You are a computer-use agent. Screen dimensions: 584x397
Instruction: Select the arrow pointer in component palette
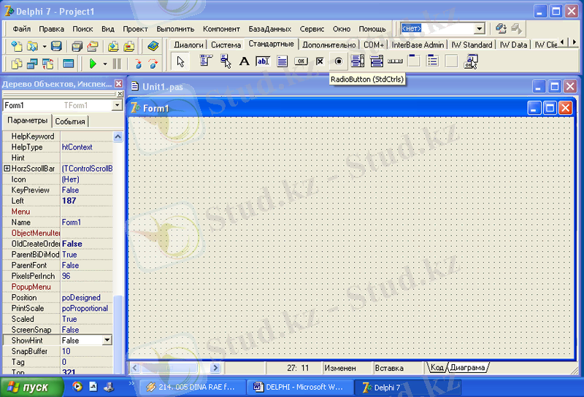point(180,61)
